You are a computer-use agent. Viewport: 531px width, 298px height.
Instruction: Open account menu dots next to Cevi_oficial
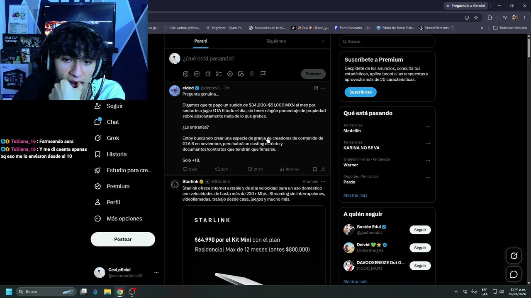pyautogui.click(x=156, y=273)
